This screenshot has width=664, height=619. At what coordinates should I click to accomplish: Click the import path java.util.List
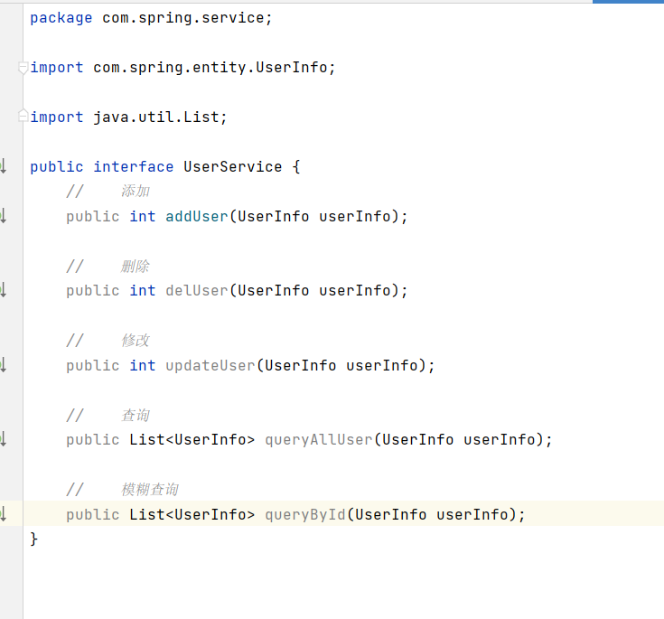point(155,117)
